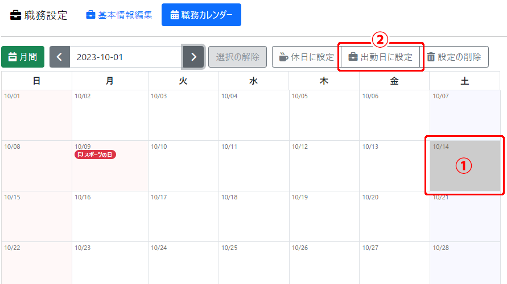Screen dimensions: 507x284
Task: Select calendar cell 10/26
Action: click(324, 263)
